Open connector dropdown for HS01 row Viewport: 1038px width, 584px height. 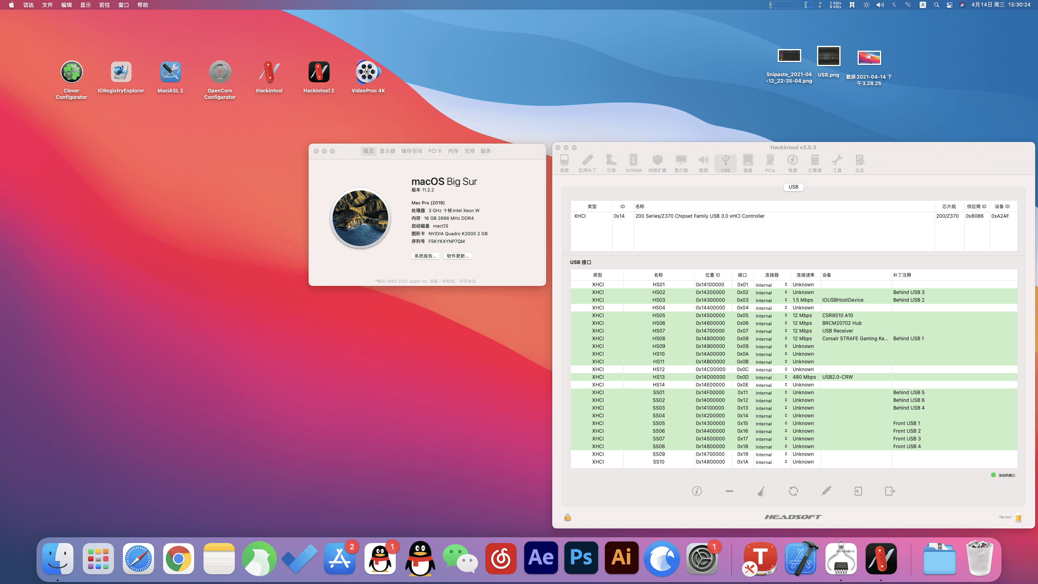tap(772, 285)
